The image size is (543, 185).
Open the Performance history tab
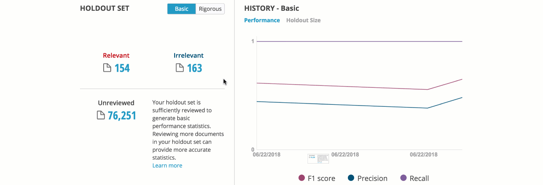click(262, 20)
